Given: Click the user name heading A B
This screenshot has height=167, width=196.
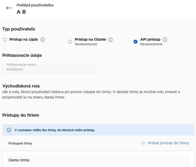Looking at the screenshot, I should pos(21,12).
